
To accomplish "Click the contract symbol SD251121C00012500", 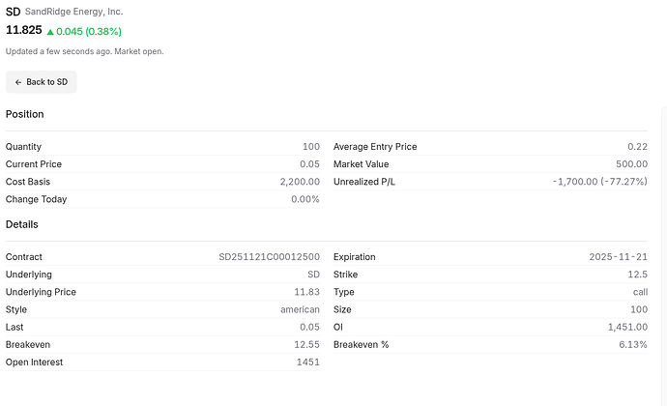I will click(x=270, y=257).
